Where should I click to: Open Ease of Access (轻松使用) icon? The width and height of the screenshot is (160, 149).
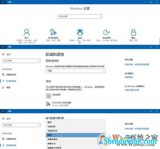point(107,32)
